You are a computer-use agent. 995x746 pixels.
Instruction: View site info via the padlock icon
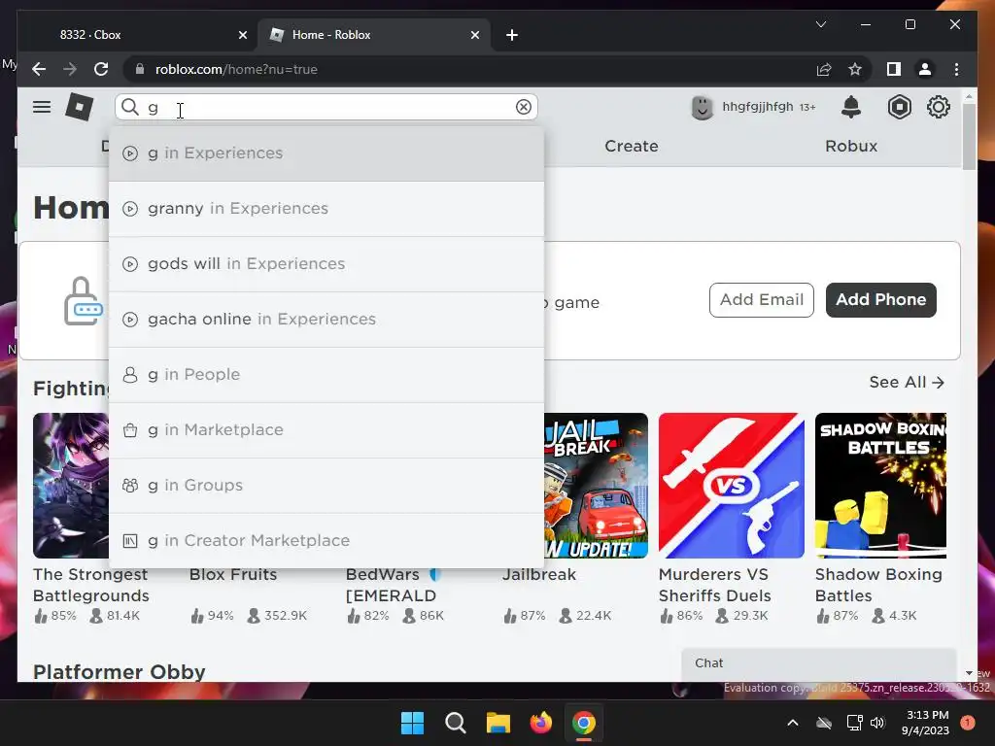click(140, 69)
